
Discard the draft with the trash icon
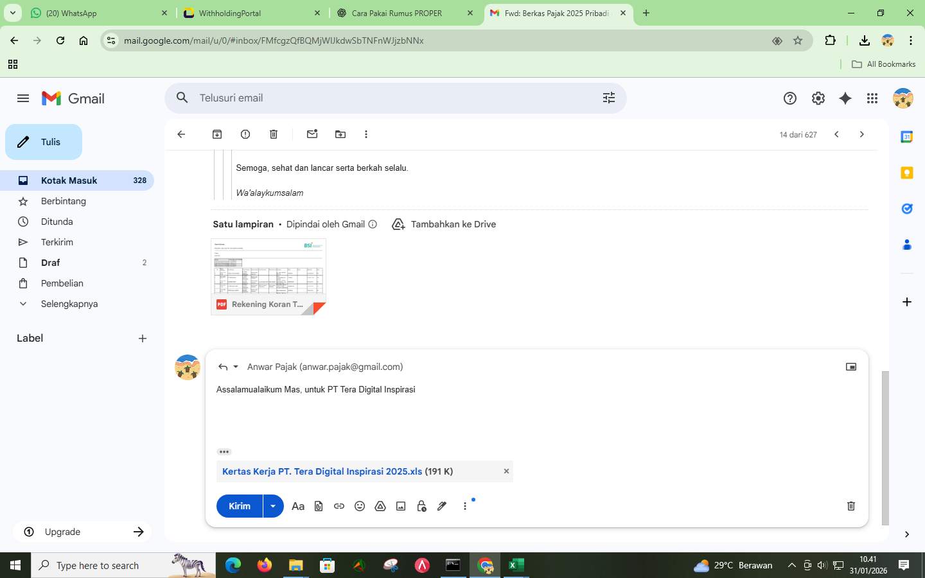coord(850,506)
